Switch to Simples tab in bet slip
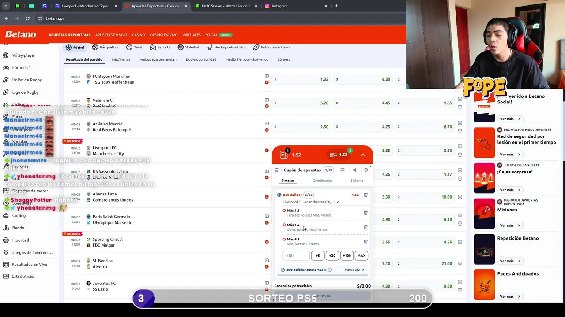This screenshot has width=565, height=317. click(x=288, y=181)
